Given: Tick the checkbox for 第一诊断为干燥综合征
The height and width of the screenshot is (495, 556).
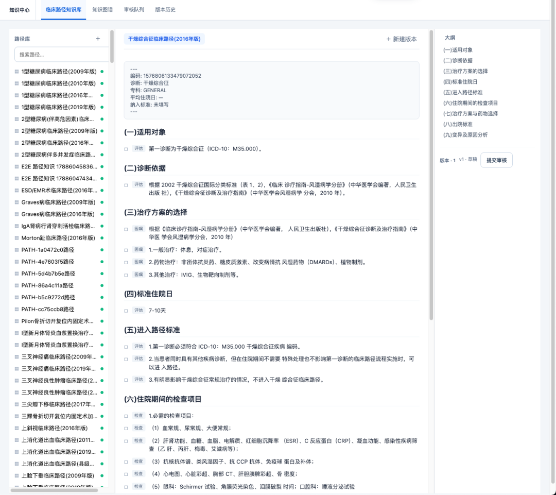Looking at the screenshot, I should pos(126,149).
